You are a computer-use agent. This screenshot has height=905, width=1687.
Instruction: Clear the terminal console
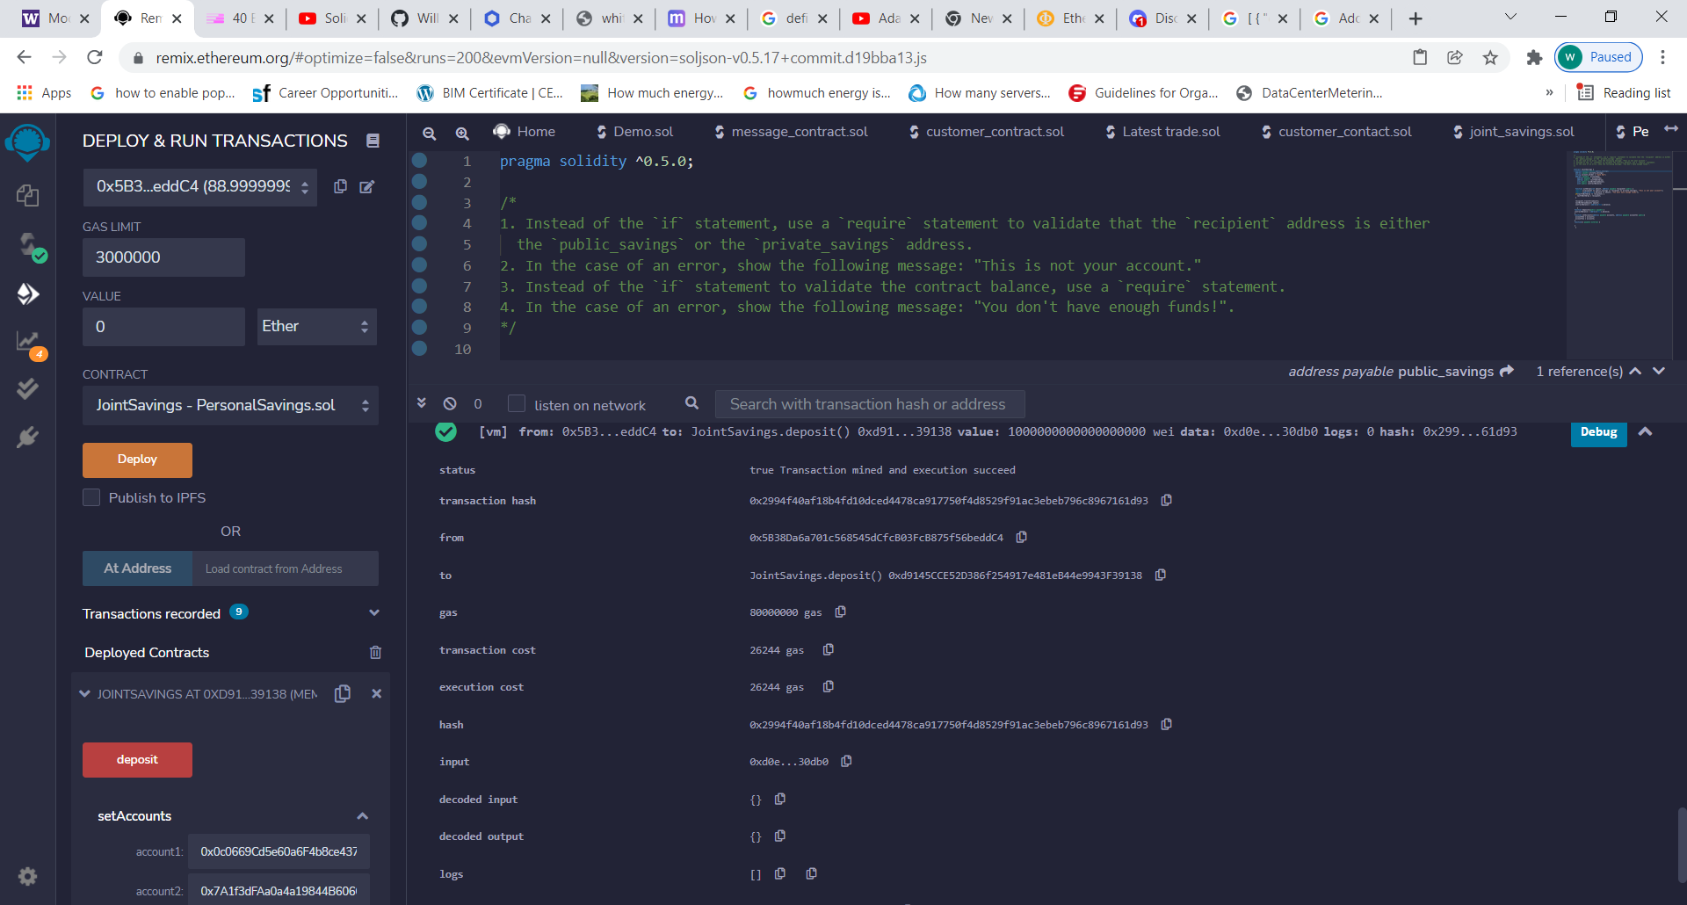click(450, 403)
